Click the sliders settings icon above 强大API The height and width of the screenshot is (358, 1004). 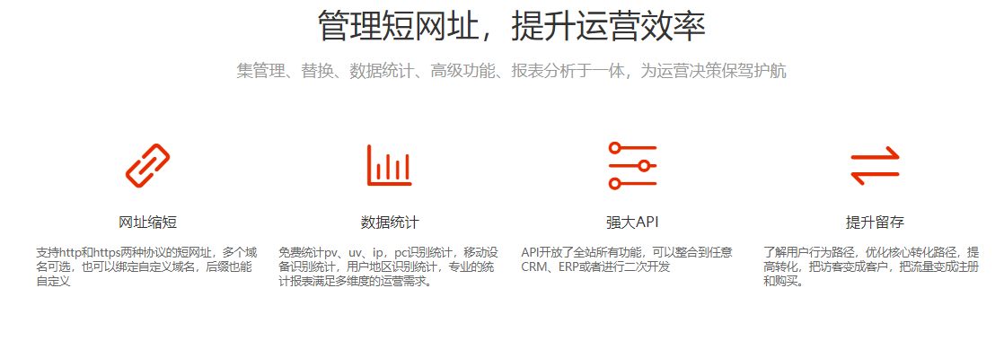[x=632, y=166]
